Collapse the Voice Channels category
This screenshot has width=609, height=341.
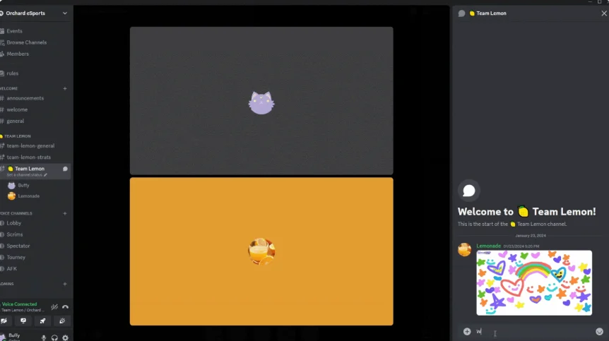tap(16, 213)
